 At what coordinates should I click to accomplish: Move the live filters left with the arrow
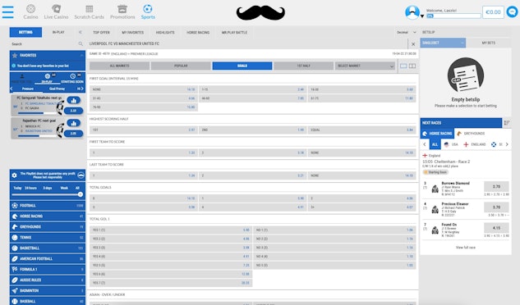[12, 89]
